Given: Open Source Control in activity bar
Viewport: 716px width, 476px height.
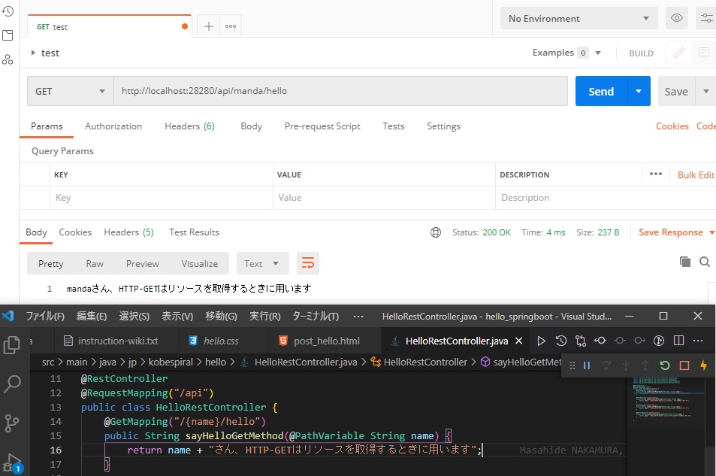Looking at the screenshot, I should click(x=12, y=423).
